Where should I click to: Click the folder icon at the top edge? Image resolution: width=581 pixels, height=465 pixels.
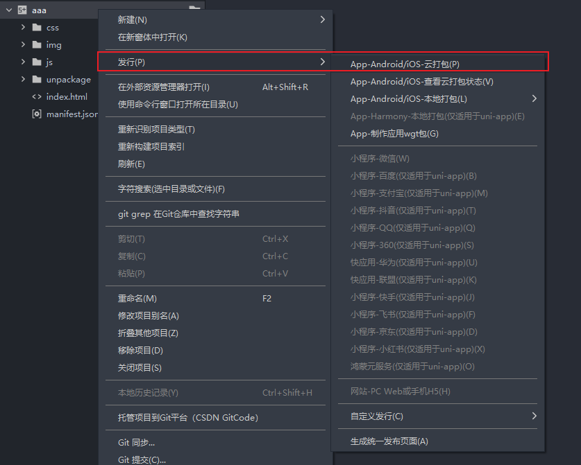[194, 5]
